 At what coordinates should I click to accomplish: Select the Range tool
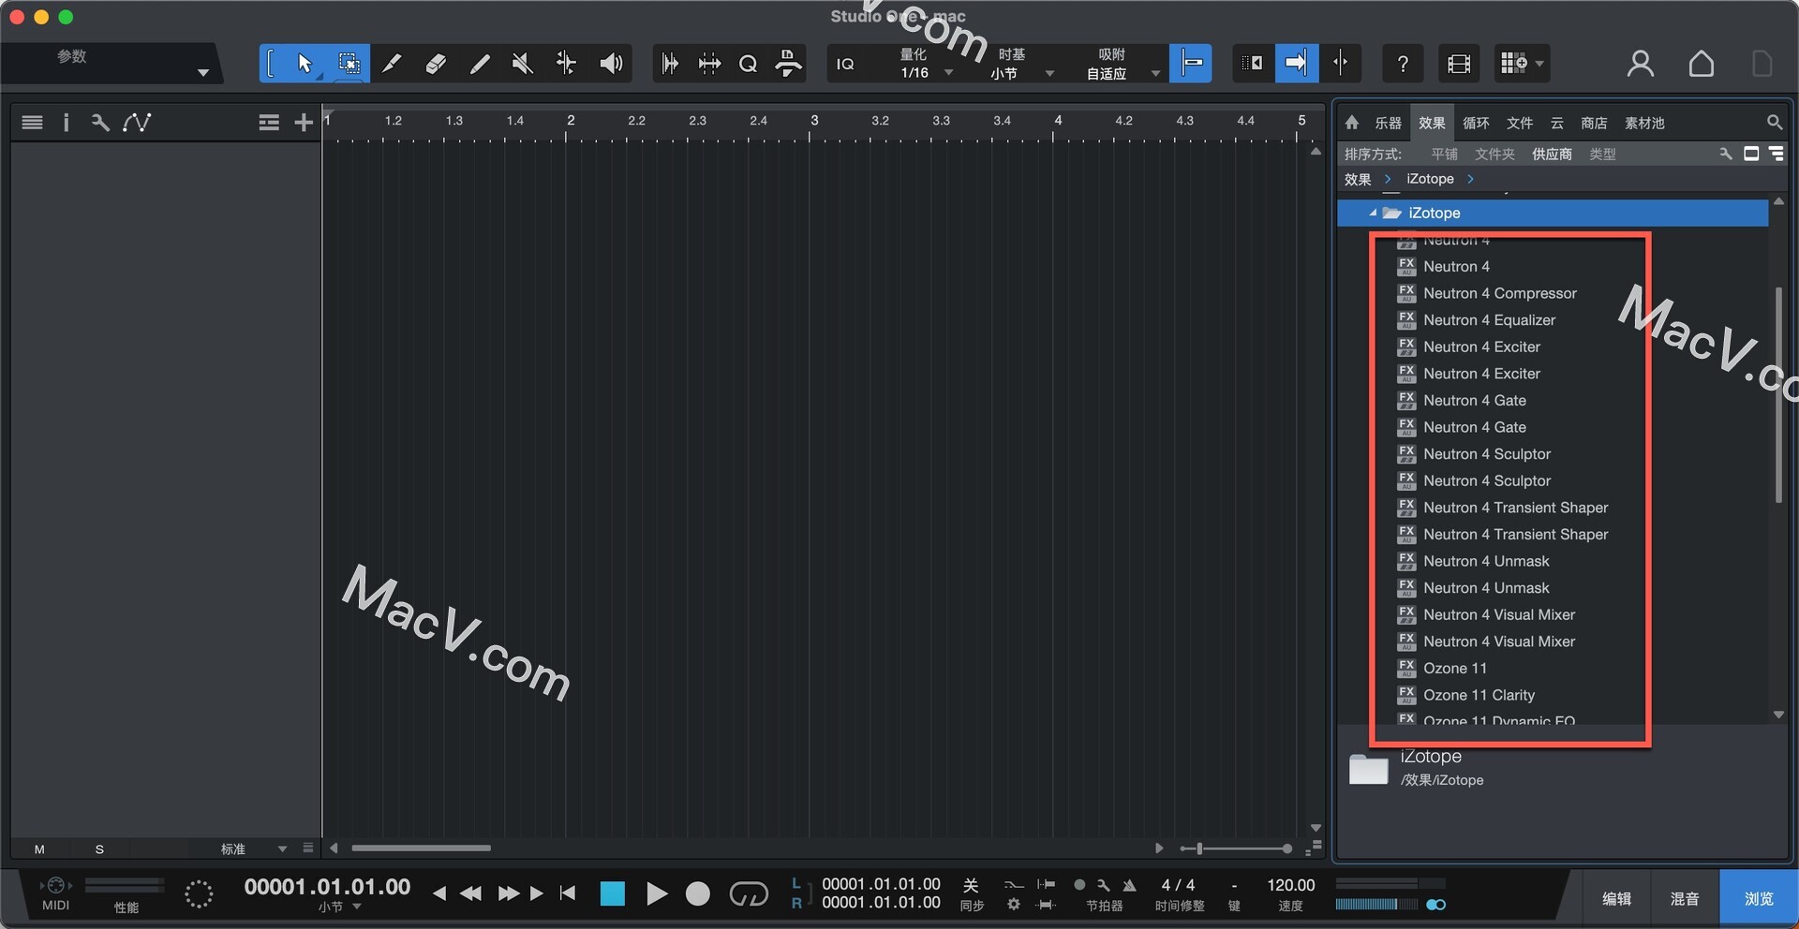(349, 64)
